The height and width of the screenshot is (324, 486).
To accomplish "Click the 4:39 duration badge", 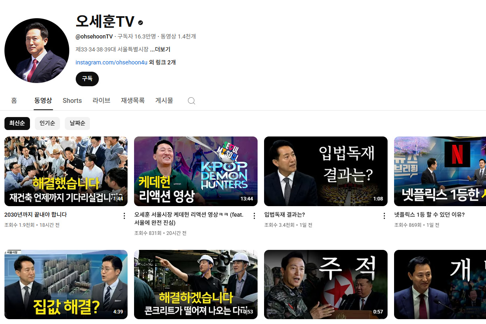I will point(118,312).
